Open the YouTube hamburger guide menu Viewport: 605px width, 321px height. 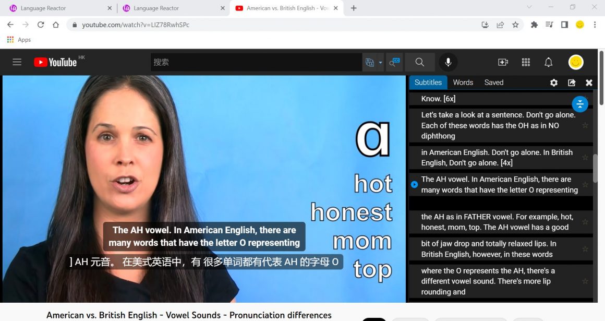(17, 62)
